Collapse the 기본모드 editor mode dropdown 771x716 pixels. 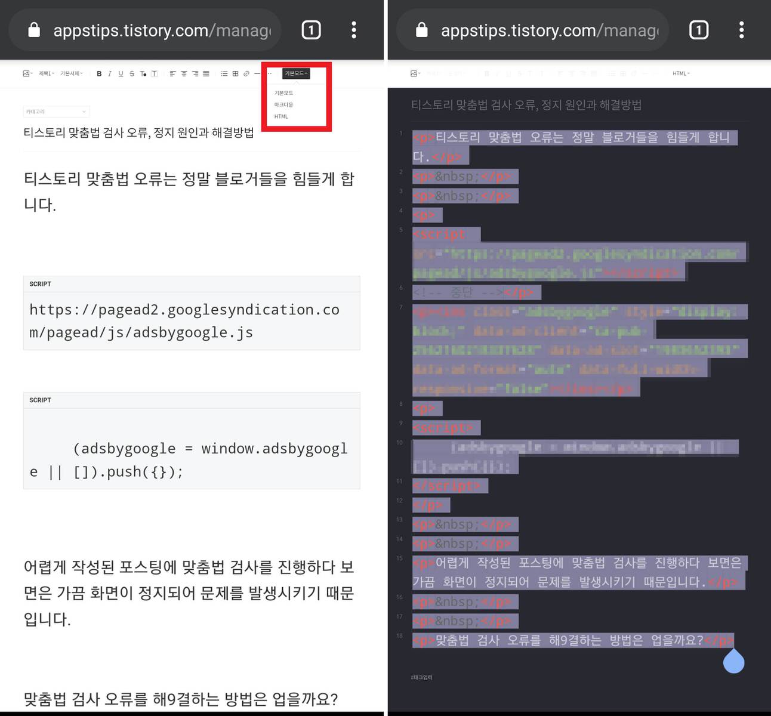tap(296, 73)
